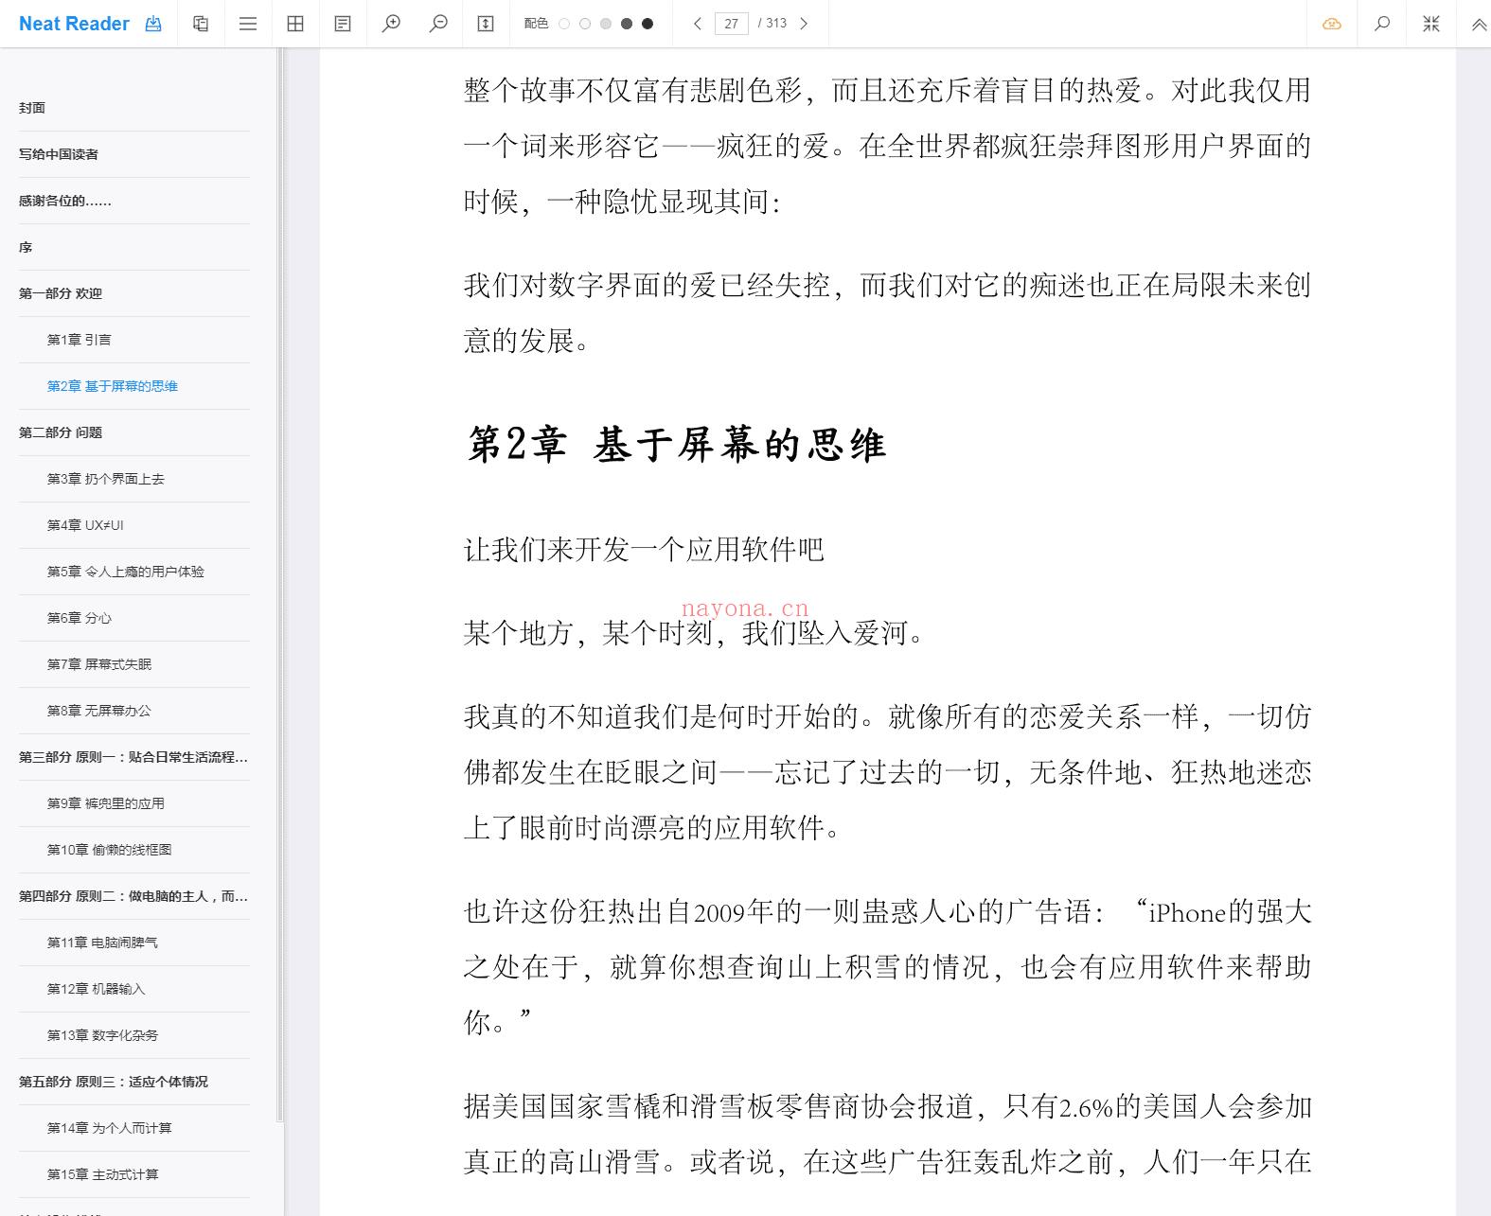Jump to 第三部分 原则一 entry
Image resolution: width=1491 pixels, height=1216 pixels.
(x=134, y=757)
